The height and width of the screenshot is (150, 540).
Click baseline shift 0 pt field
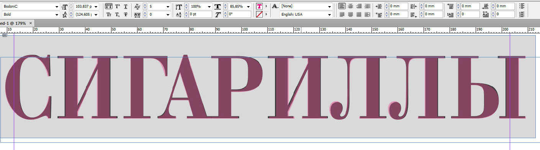[x=200, y=15]
